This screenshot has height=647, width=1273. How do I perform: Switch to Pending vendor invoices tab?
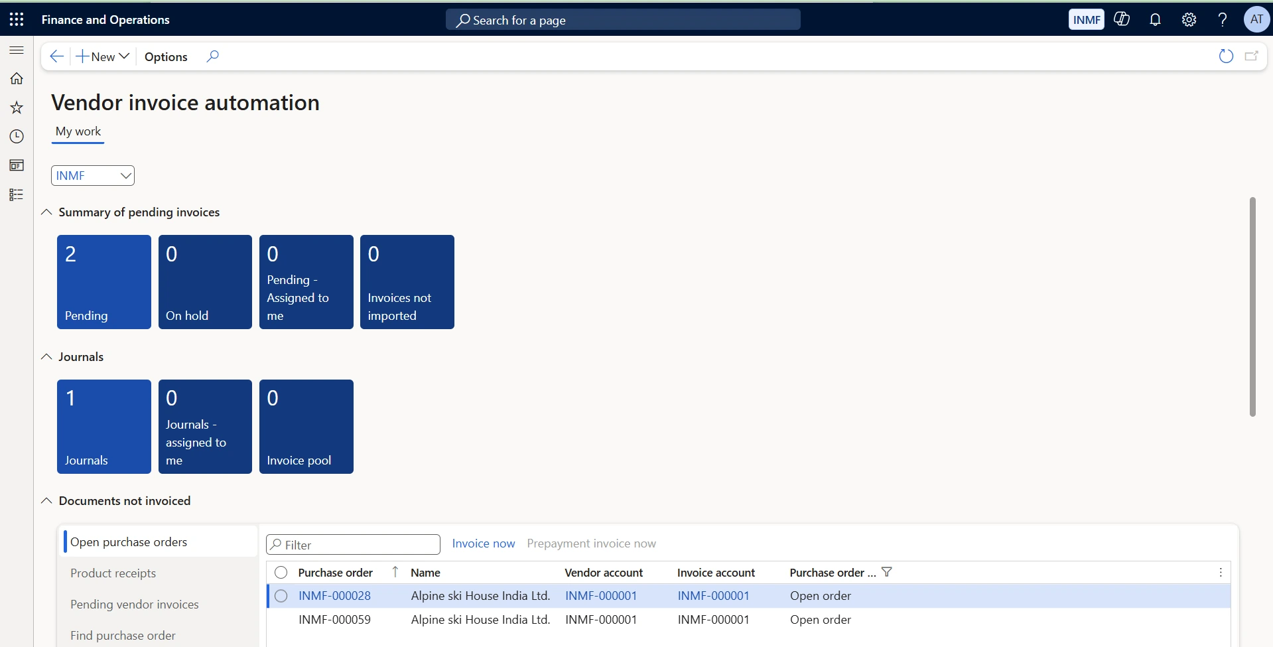(135, 605)
